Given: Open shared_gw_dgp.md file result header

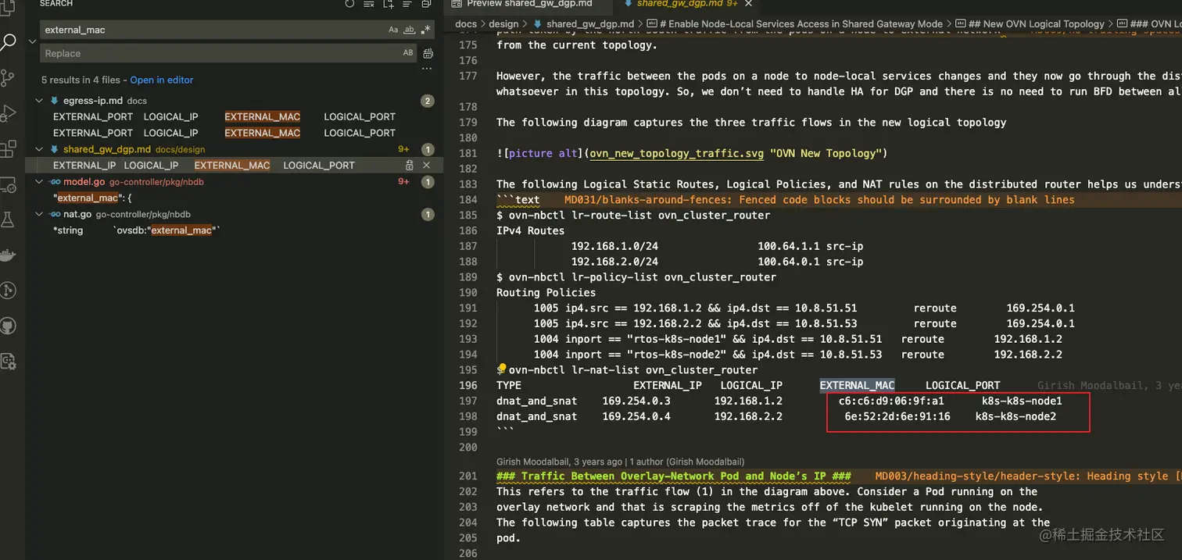Looking at the screenshot, I should [x=107, y=149].
